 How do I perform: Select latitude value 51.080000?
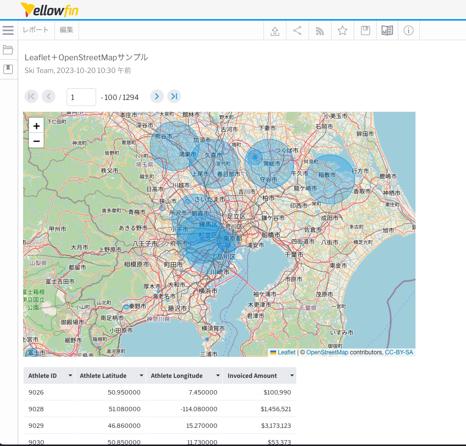125,409
